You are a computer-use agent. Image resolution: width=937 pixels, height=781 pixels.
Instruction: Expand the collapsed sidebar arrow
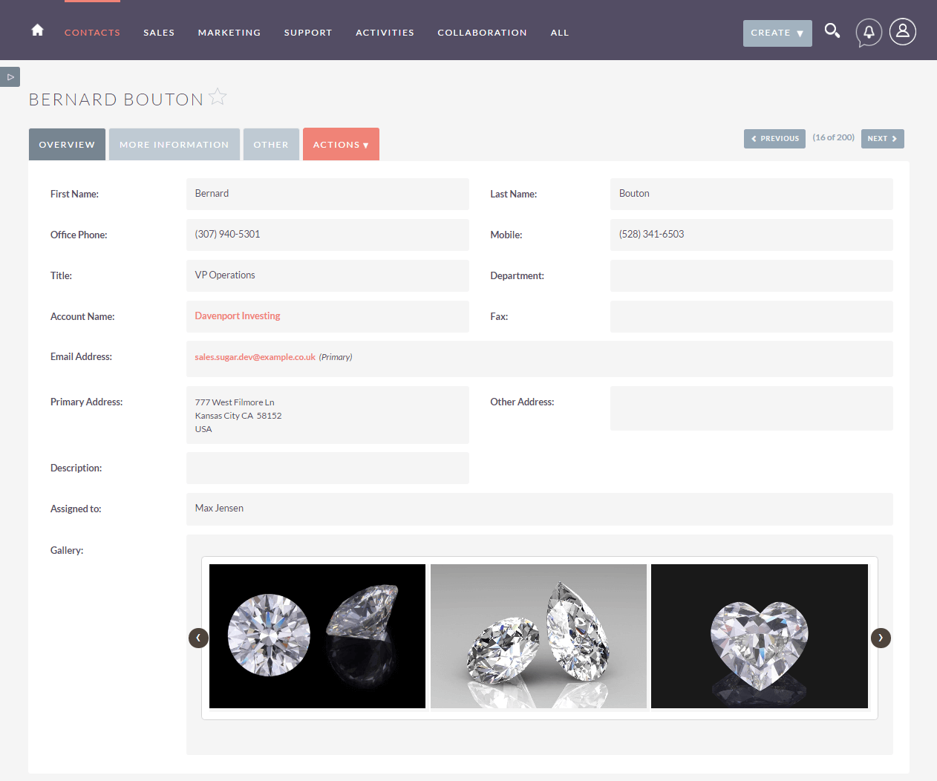(x=10, y=76)
